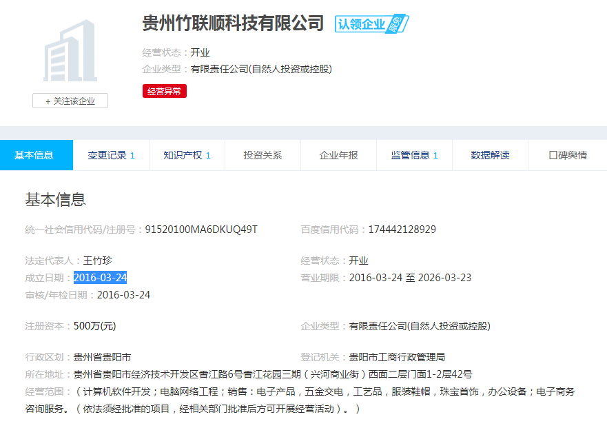Click the Baidu credit code 174442128929
Image resolution: width=607 pixels, height=448 pixels.
tap(402, 230)
